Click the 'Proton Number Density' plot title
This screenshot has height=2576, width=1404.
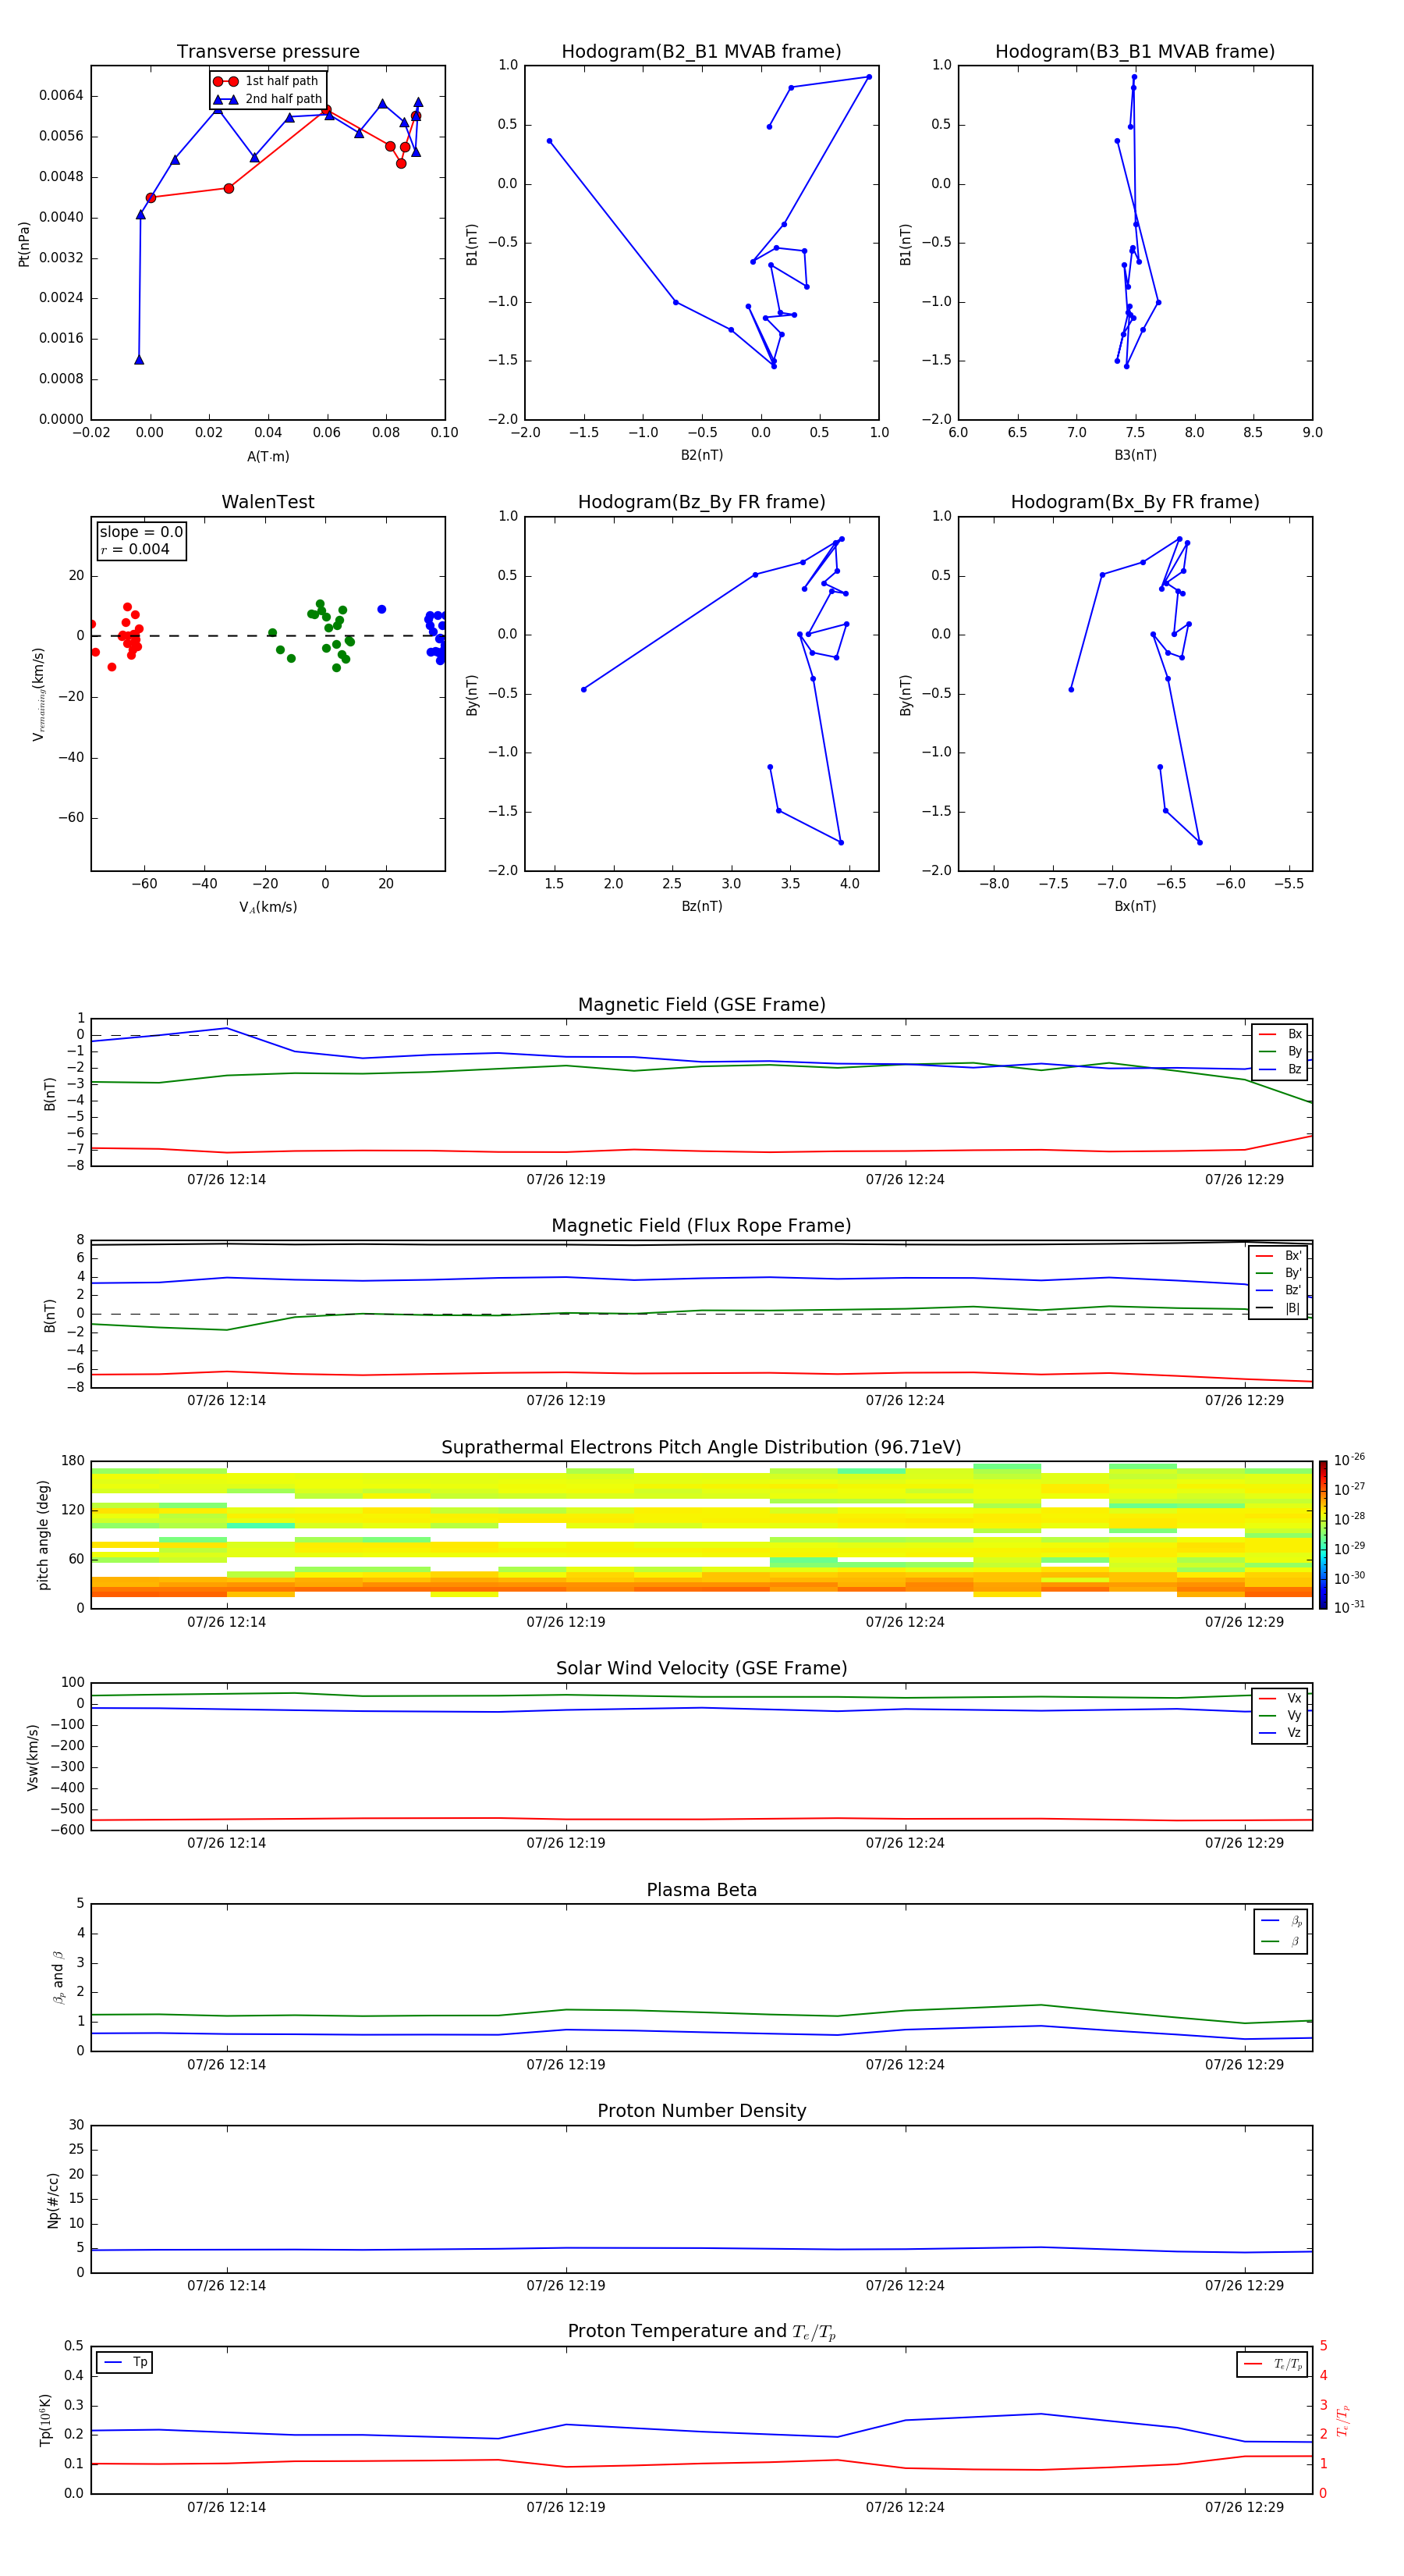click(701, 2111)
